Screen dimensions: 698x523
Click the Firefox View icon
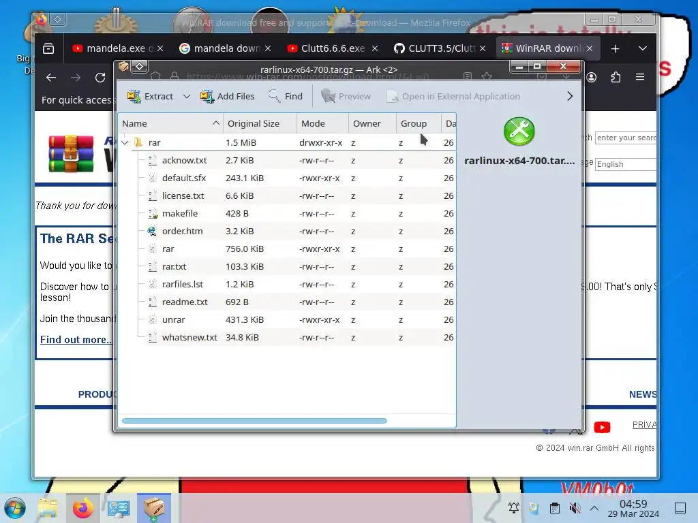pyautogui.click(x=48, y=48)
